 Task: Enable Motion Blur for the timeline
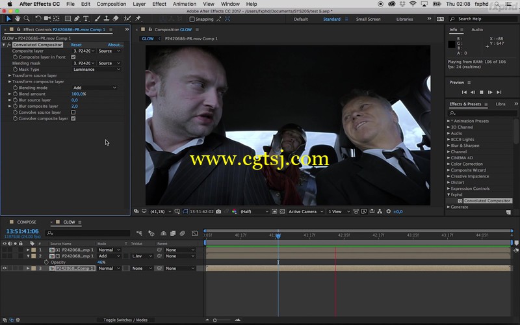coord(183,233)
